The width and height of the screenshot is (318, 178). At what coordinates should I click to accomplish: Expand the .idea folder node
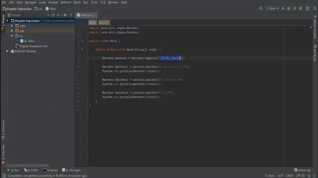[x=12, y=26]
